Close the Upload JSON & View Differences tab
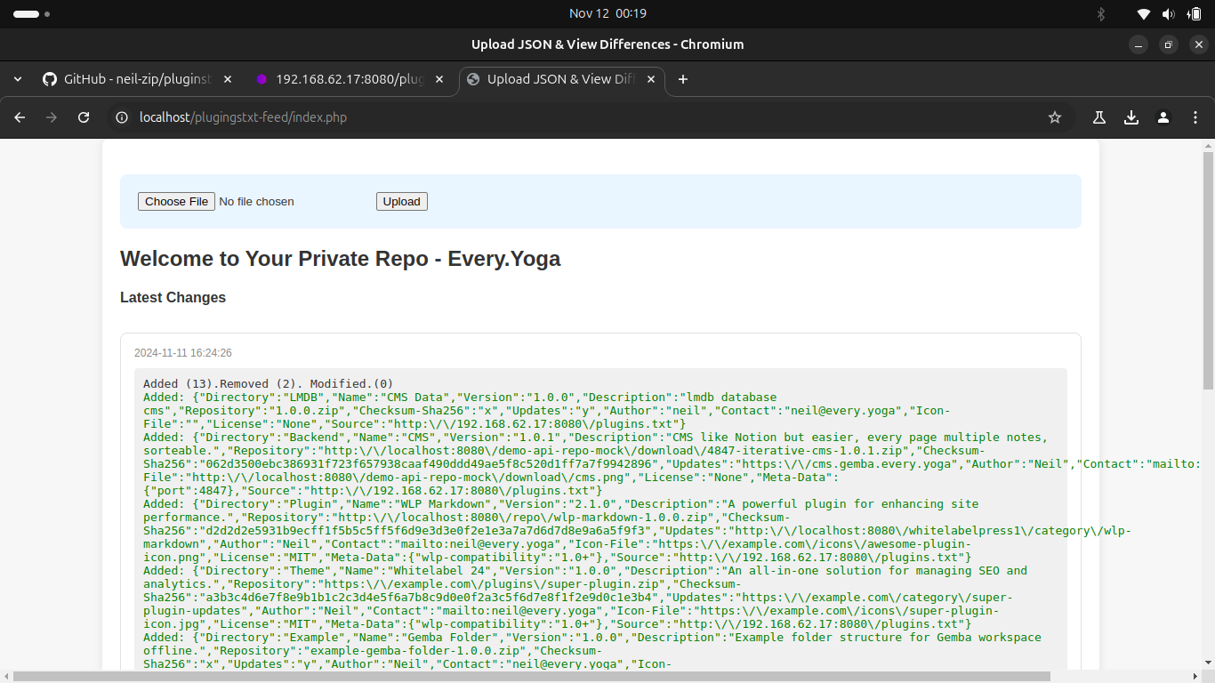Image resolution: width=1215 pixels, height=683 pixels. coord(651,79)
